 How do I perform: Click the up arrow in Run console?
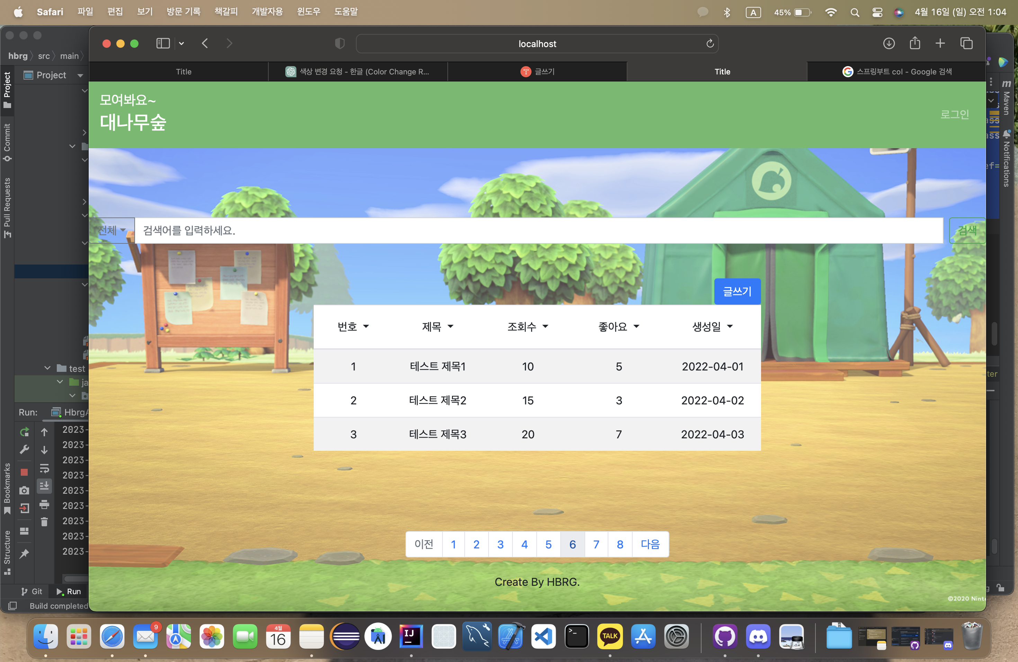point(44,432)
